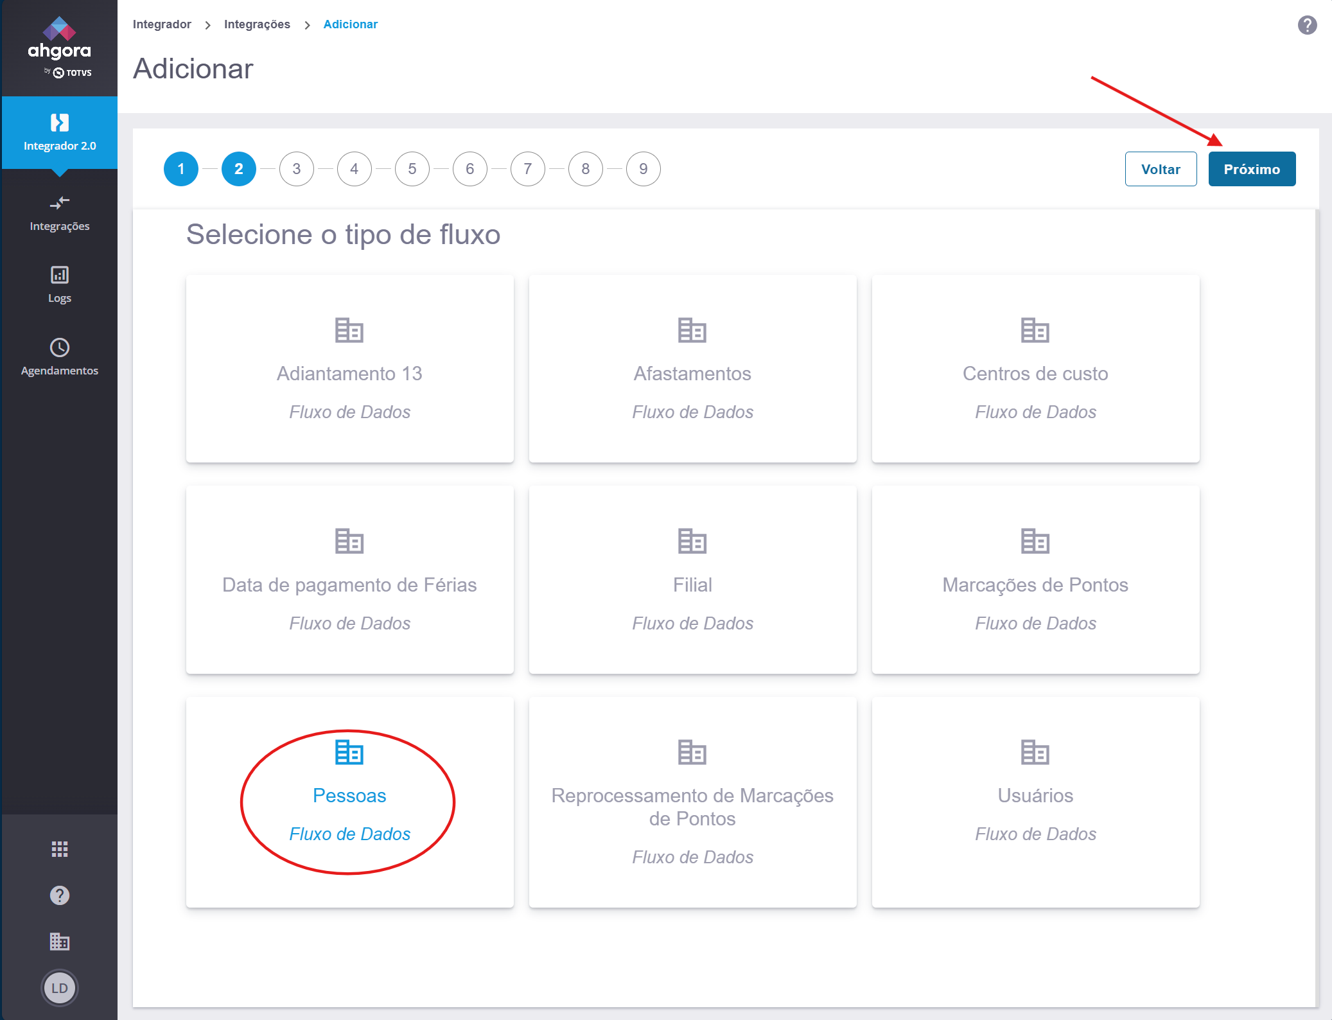The image size is (1332, 1020).
Task: Jump to step 1 in stepper
Action: (x=181, y=169)
